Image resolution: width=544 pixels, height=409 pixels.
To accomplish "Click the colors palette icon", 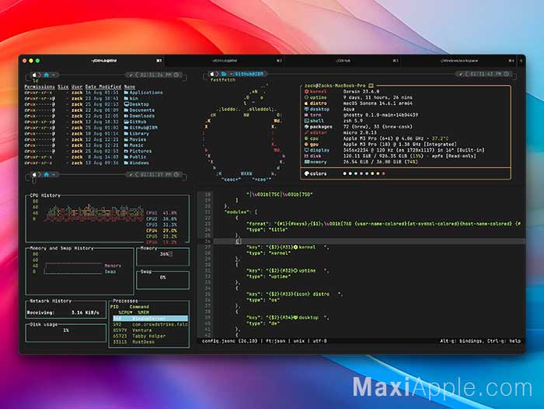I will (307, 173).
